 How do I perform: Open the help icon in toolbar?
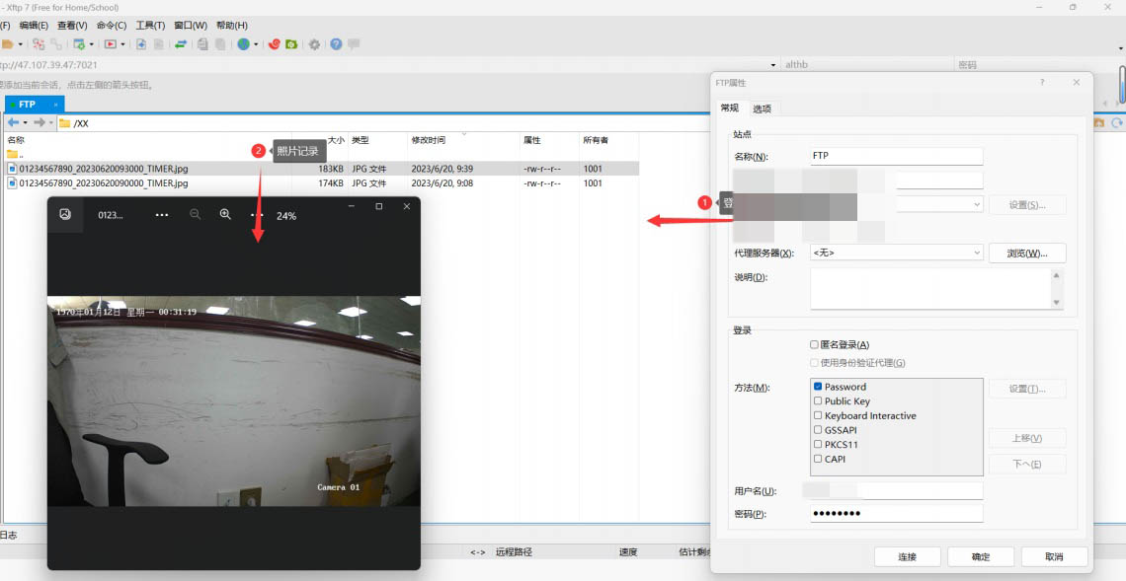(336, 44)
